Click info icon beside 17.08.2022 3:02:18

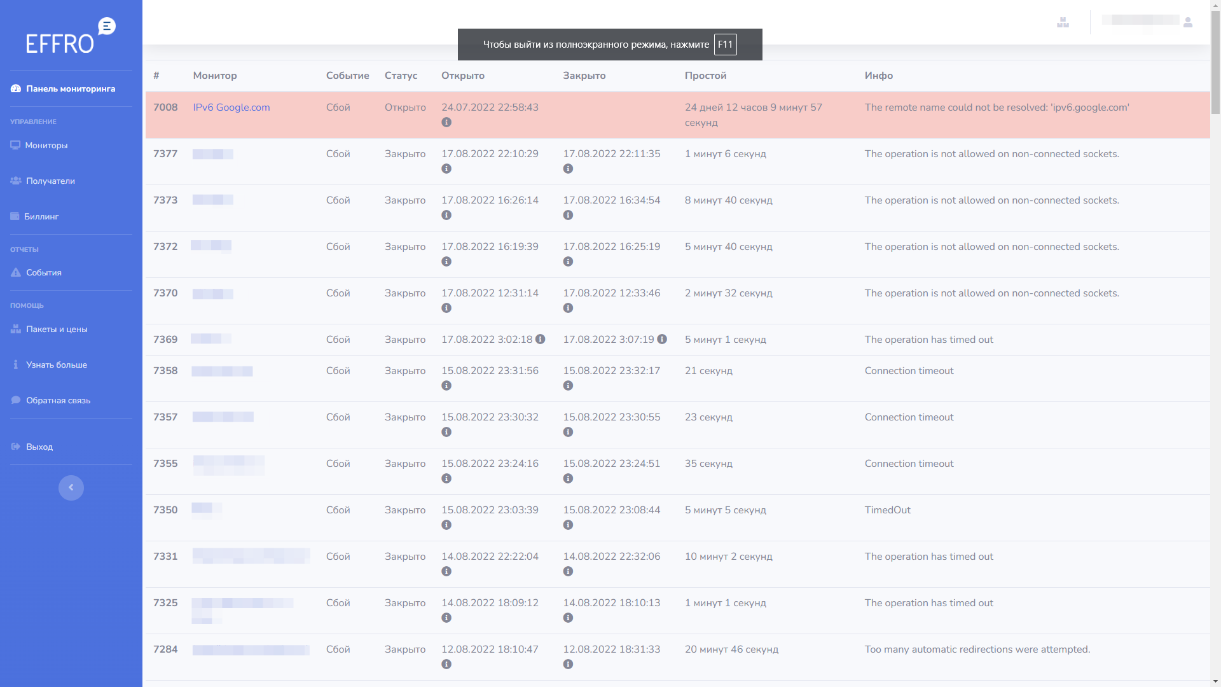(540, 339)
